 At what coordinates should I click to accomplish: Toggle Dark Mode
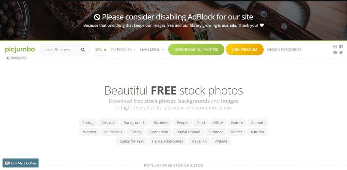click(x=17, y=58)
